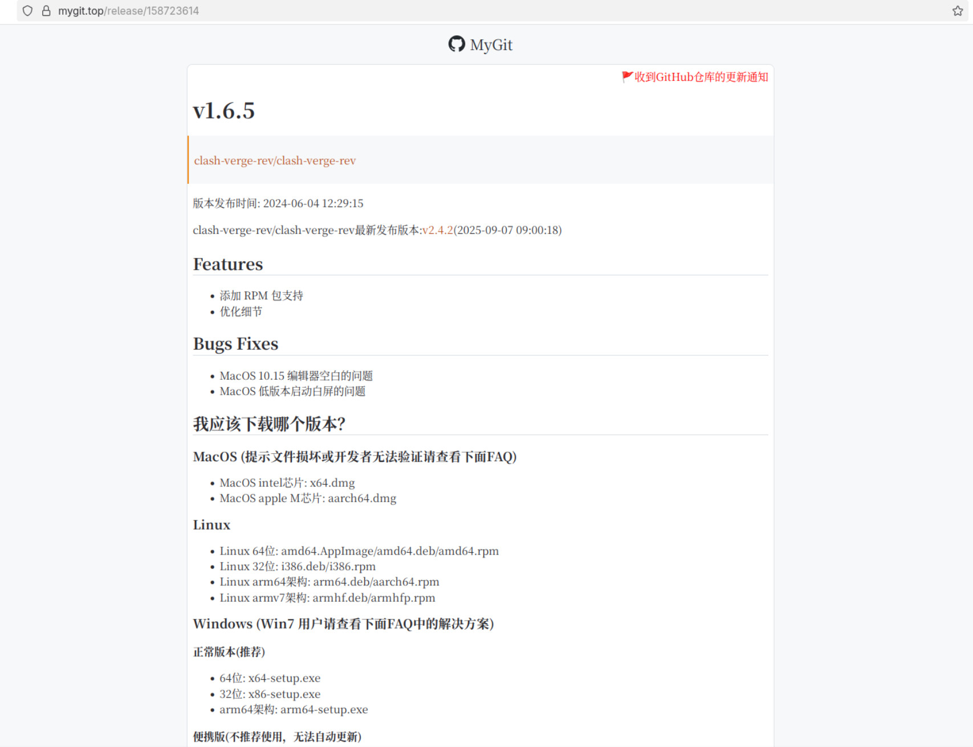Image resolution: width=973 pixels, height=747 pixels.
Task: Click the tracking protection shield icon
Action: 27,11
